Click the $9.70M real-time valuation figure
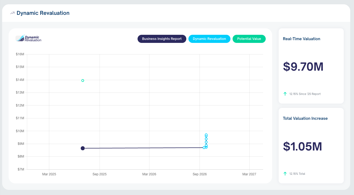The width and height of the screenshot is (354, 195). [303, 67]
